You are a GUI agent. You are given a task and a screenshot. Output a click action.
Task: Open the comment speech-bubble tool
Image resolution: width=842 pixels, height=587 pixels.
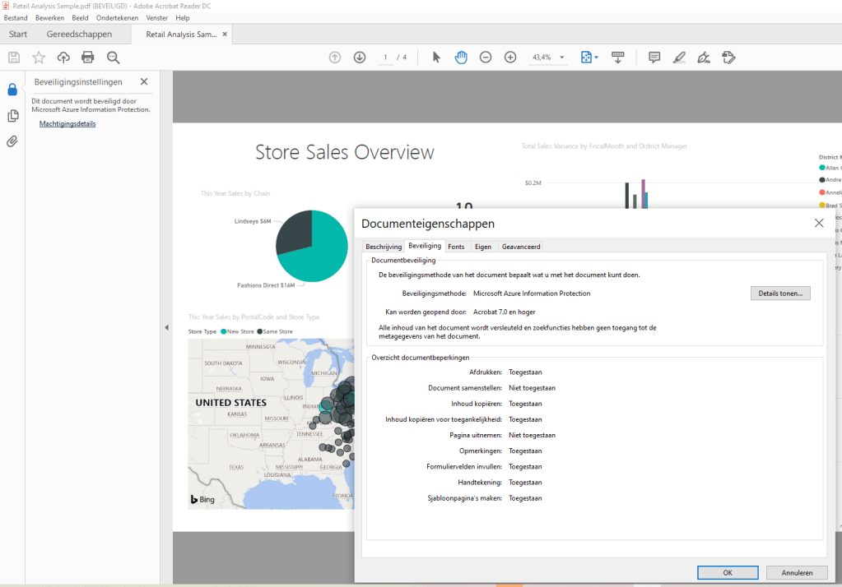click(x=654, y=57)
